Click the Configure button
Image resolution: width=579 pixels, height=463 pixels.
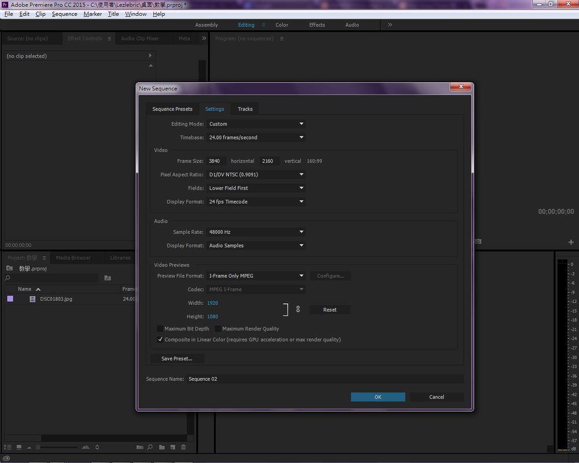330,276
